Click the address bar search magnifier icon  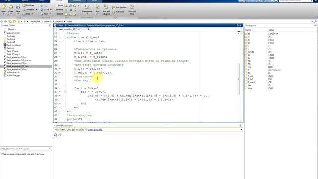click(316, 21)
